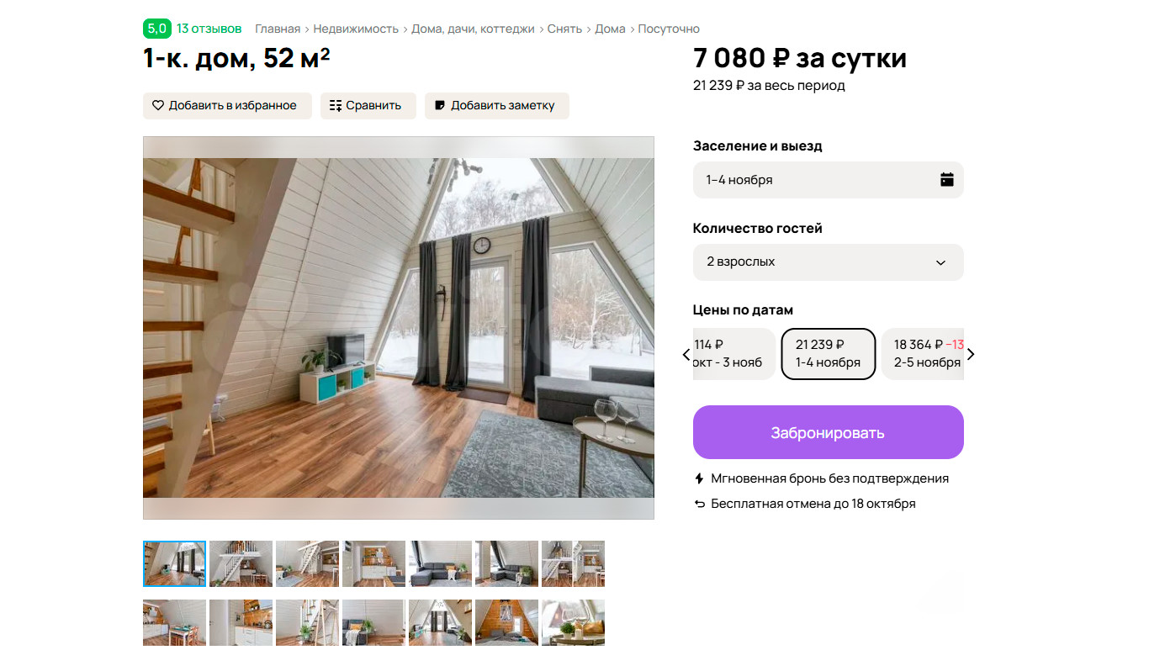Open the 13 отзывов reviews link
1165x650 pixels.
[209, 29]
